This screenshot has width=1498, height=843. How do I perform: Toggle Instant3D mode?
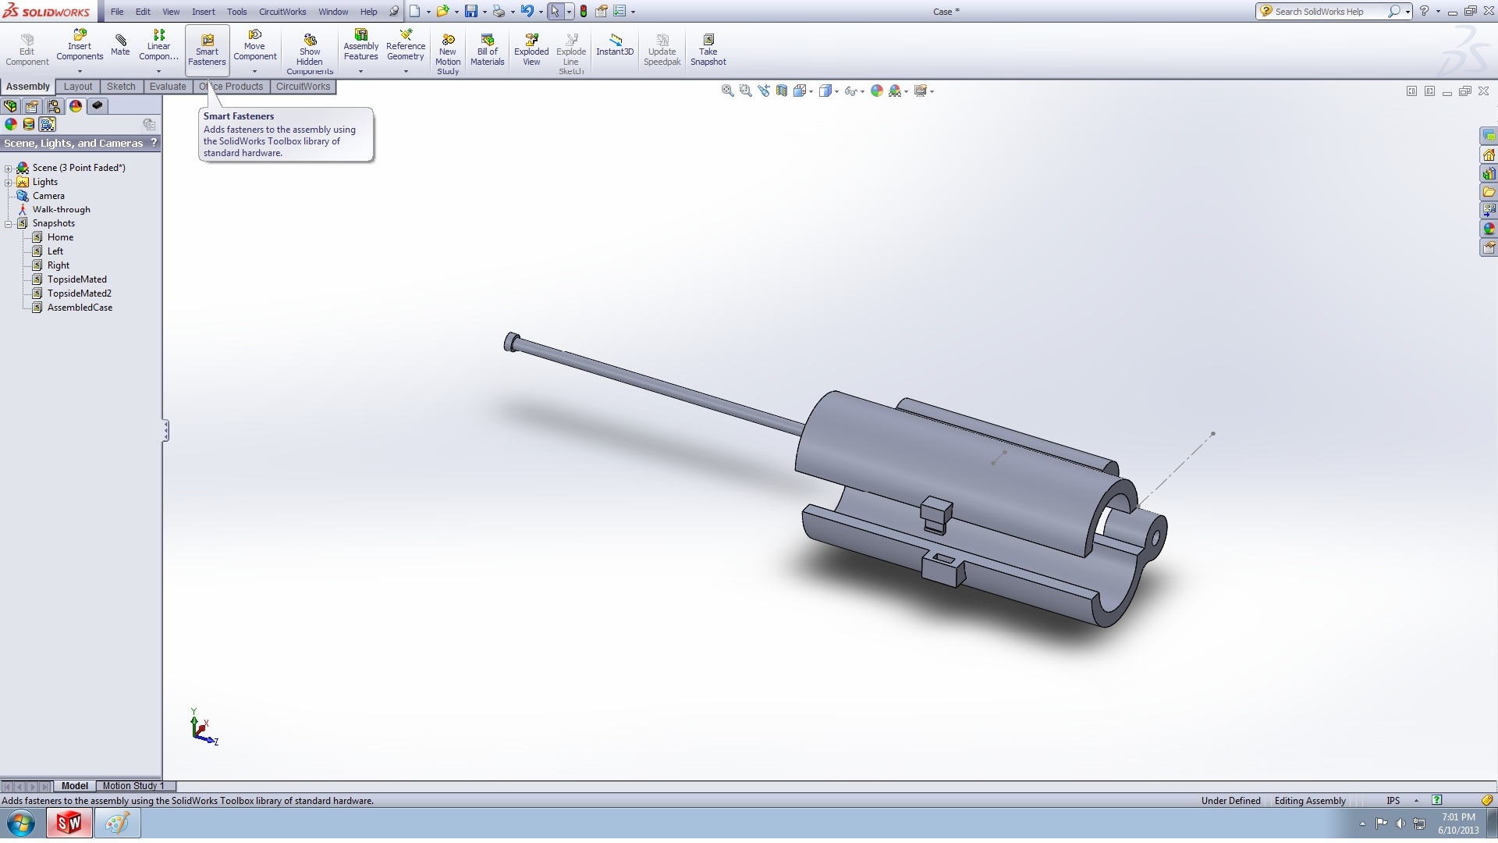click(615, 45)
